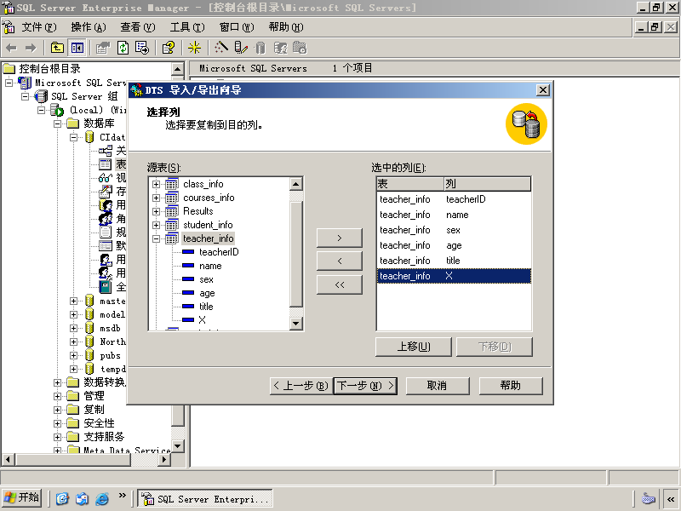Click the 上移(U) move up button
Image resolution: width=681 pixels, height=511 pixels.
click(x=414, y=347)
